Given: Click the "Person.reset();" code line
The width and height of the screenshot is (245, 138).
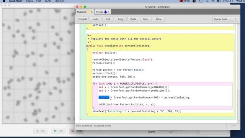Looking at the screenshot, I should pyautogui.click(x=104, y=63).
